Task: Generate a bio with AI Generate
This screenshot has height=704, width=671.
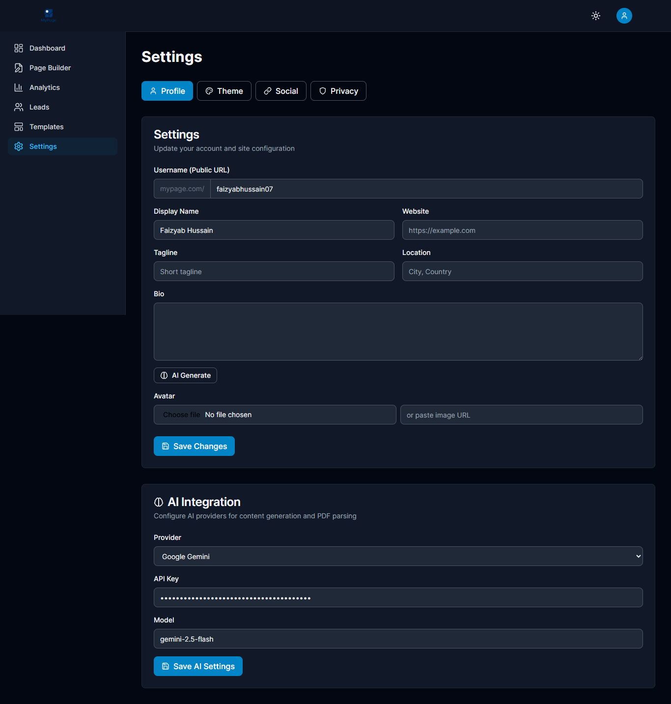Action: [x=185, y=375]
